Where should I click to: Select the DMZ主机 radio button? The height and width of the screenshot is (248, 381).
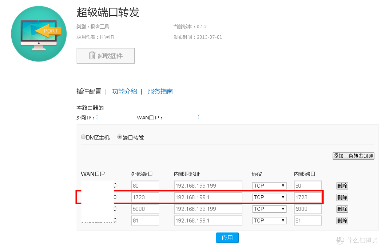click(83, 137)
